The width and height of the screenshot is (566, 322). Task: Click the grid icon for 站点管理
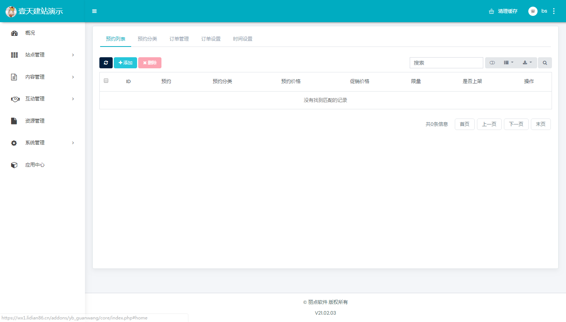[x=14, y=55]
